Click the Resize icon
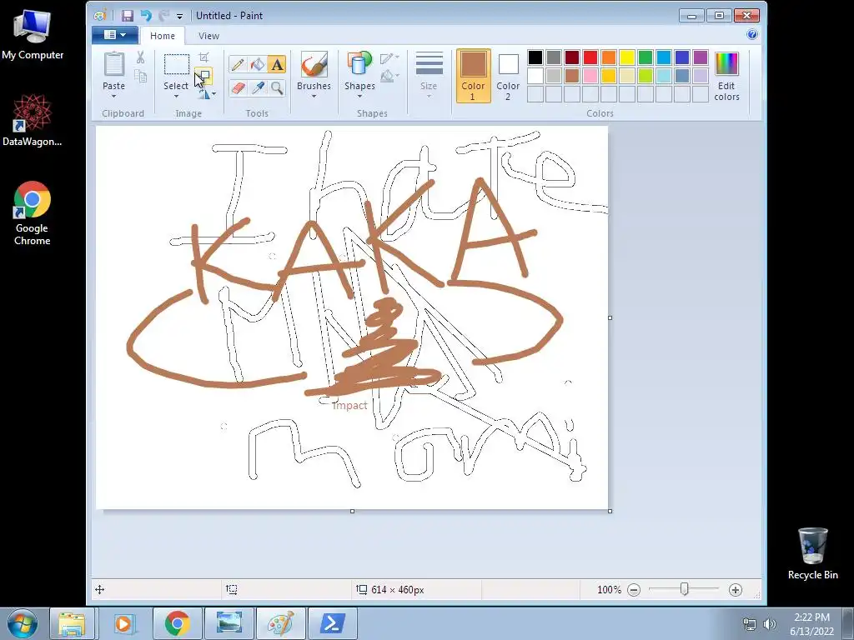This screenshot has width=854, height=640. coord(203,76)
